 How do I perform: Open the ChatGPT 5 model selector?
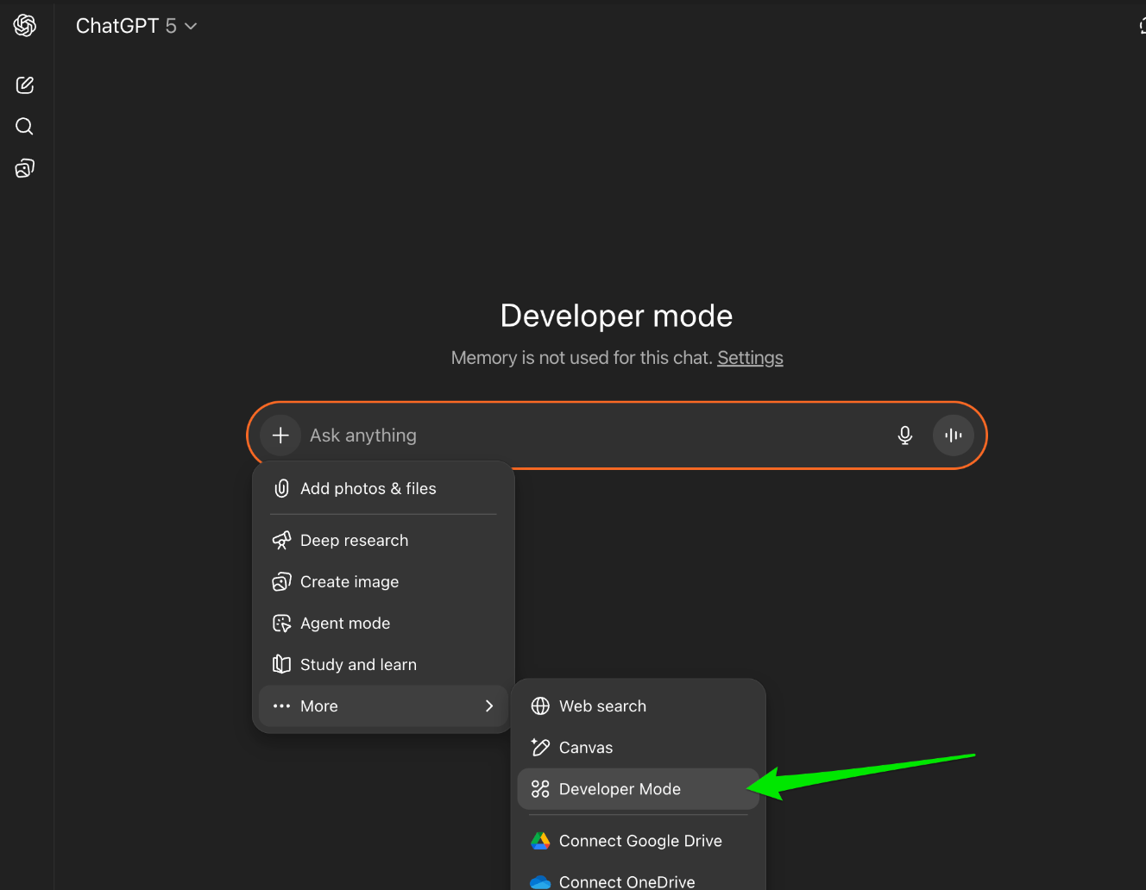pos(136,25)
